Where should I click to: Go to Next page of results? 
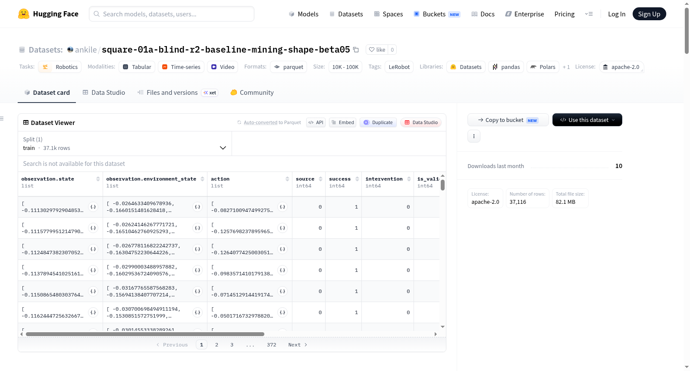pyautogui.click(x=298, y=345)
